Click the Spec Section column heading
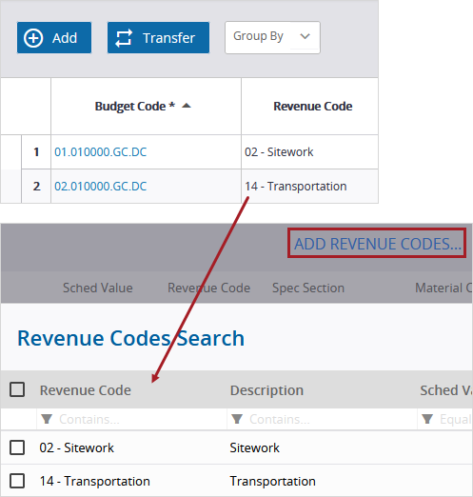Screen dimensions: 473x497 tap(308, 288)
